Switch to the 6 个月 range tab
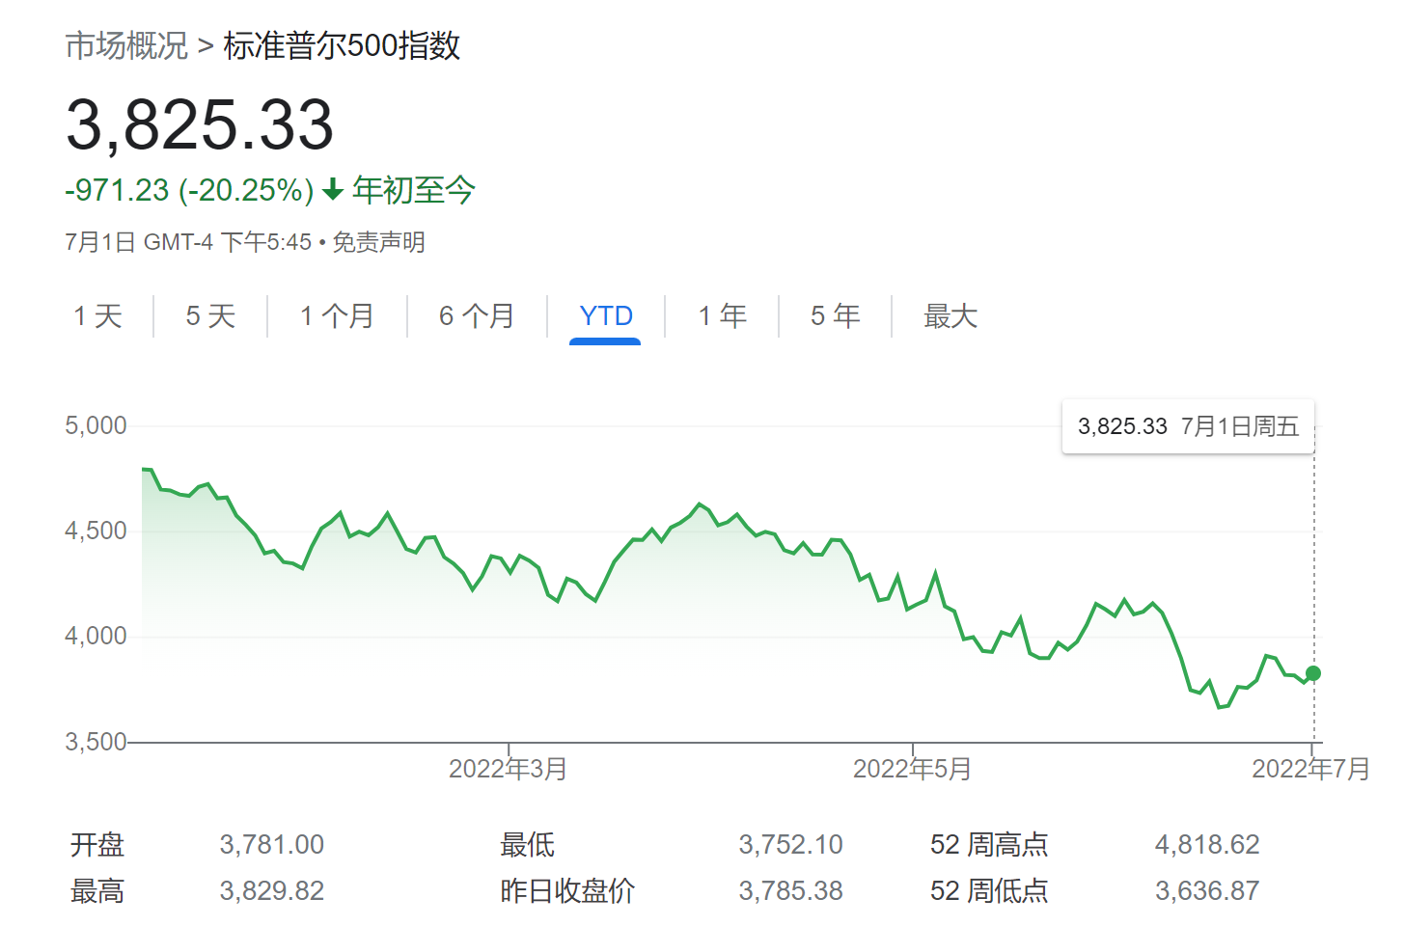This screenshot has width=1405, height=926. pos(477,316)
